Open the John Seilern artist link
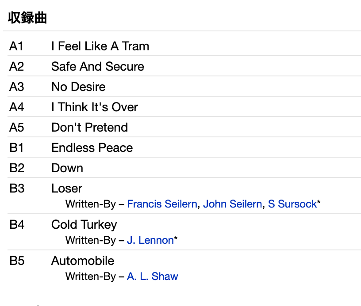The width and height of the screenshot is (361, 306). click(x=232, y=204)
